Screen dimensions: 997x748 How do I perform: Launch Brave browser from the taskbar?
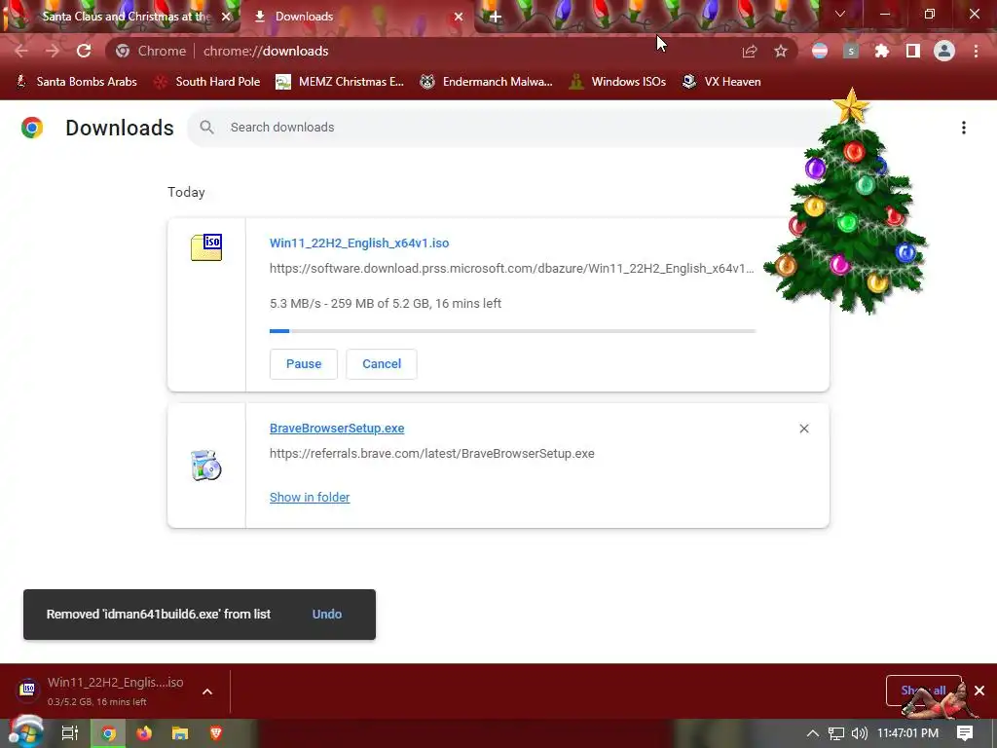215,733
